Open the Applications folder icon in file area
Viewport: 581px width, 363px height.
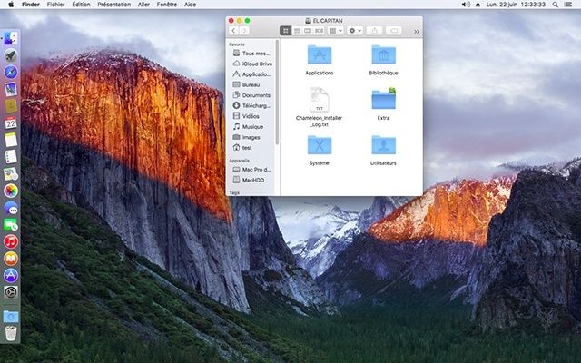click(320, 54)
